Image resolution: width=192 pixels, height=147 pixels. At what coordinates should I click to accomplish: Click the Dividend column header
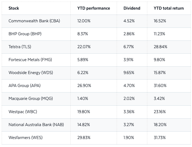click(132, 8)
